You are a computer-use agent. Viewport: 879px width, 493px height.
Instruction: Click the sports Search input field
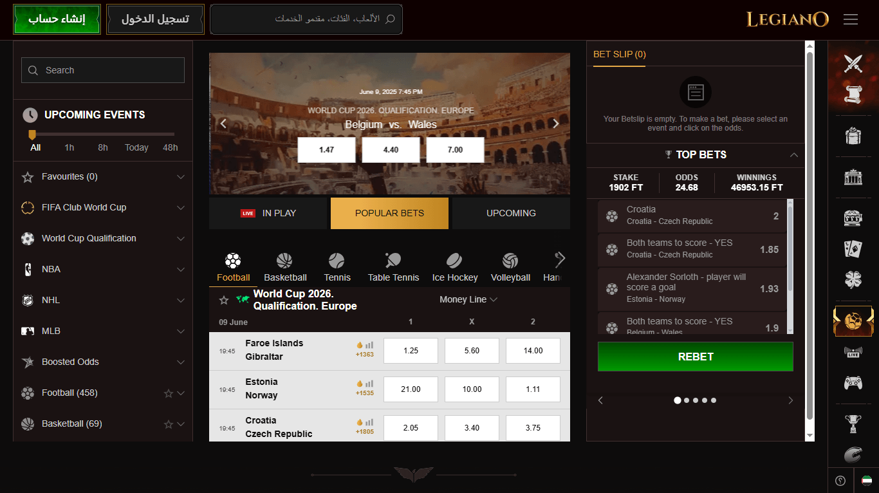point(103,70)
